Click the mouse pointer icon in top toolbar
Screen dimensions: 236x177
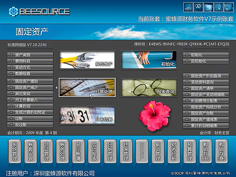coord(218,7)
